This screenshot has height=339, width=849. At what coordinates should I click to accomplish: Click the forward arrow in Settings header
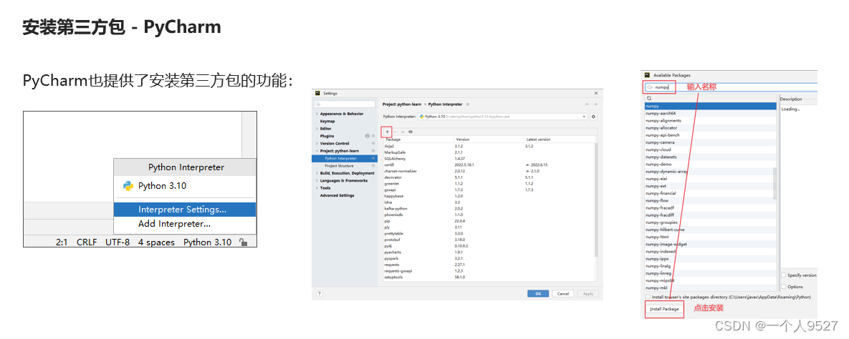[x=595, y=104]
